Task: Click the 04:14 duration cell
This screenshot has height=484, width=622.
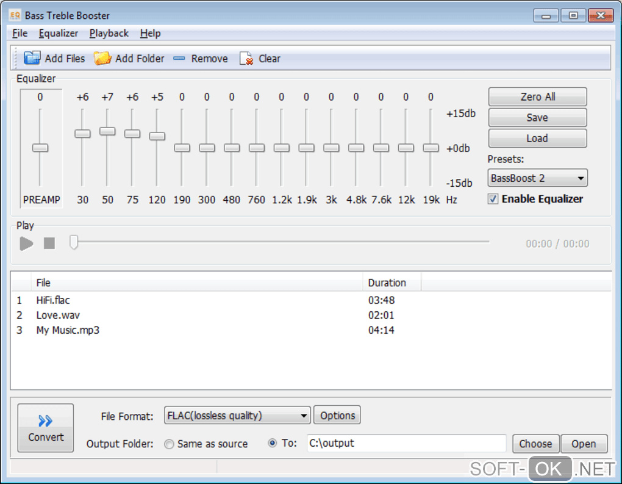Action: click(x=382, y=330)
